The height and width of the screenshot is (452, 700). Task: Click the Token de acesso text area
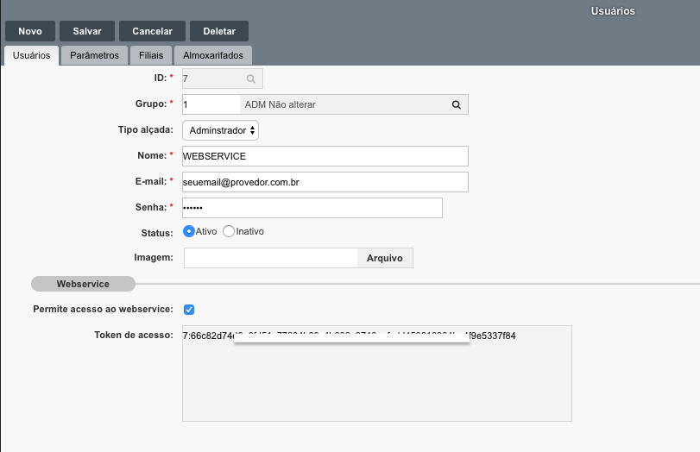click(x=376, y=380)
